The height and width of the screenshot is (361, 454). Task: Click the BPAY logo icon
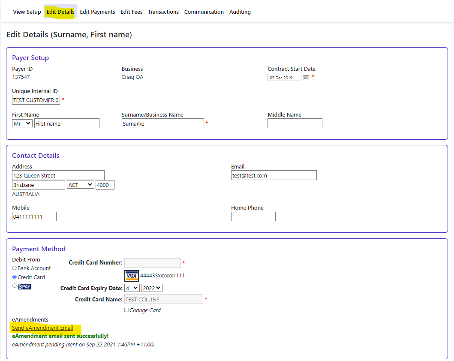(24, 286)
